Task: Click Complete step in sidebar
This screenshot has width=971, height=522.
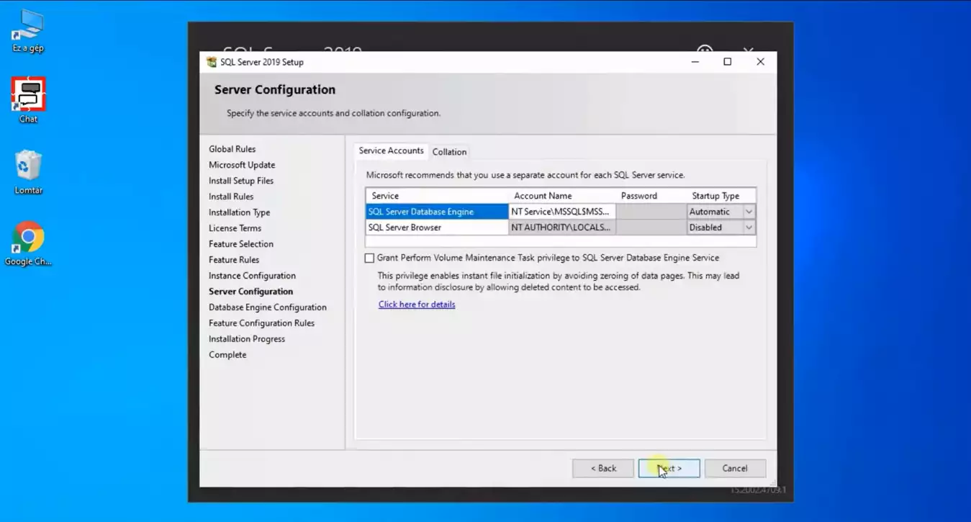Action: pos(227,355)
